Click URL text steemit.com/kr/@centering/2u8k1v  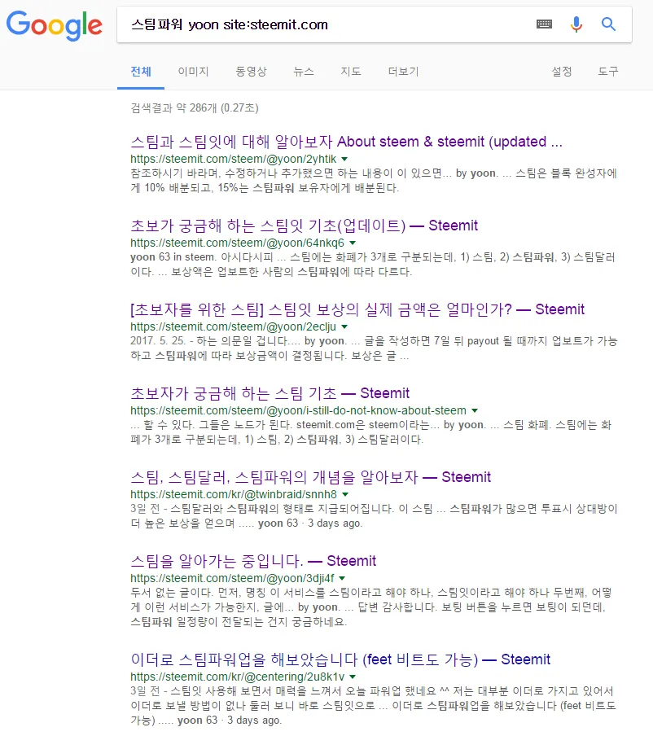238,677
